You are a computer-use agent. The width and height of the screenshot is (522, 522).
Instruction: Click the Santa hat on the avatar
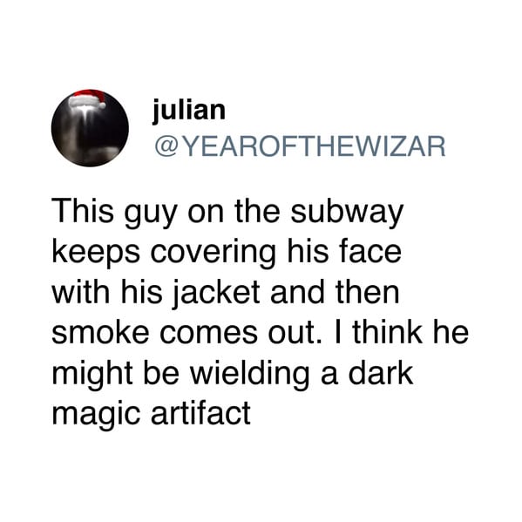(x=87, y=98)
